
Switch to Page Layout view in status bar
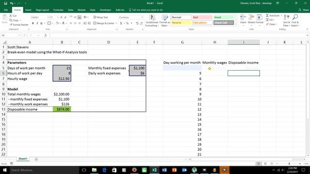pyautogui.click(x=265, y=164)
